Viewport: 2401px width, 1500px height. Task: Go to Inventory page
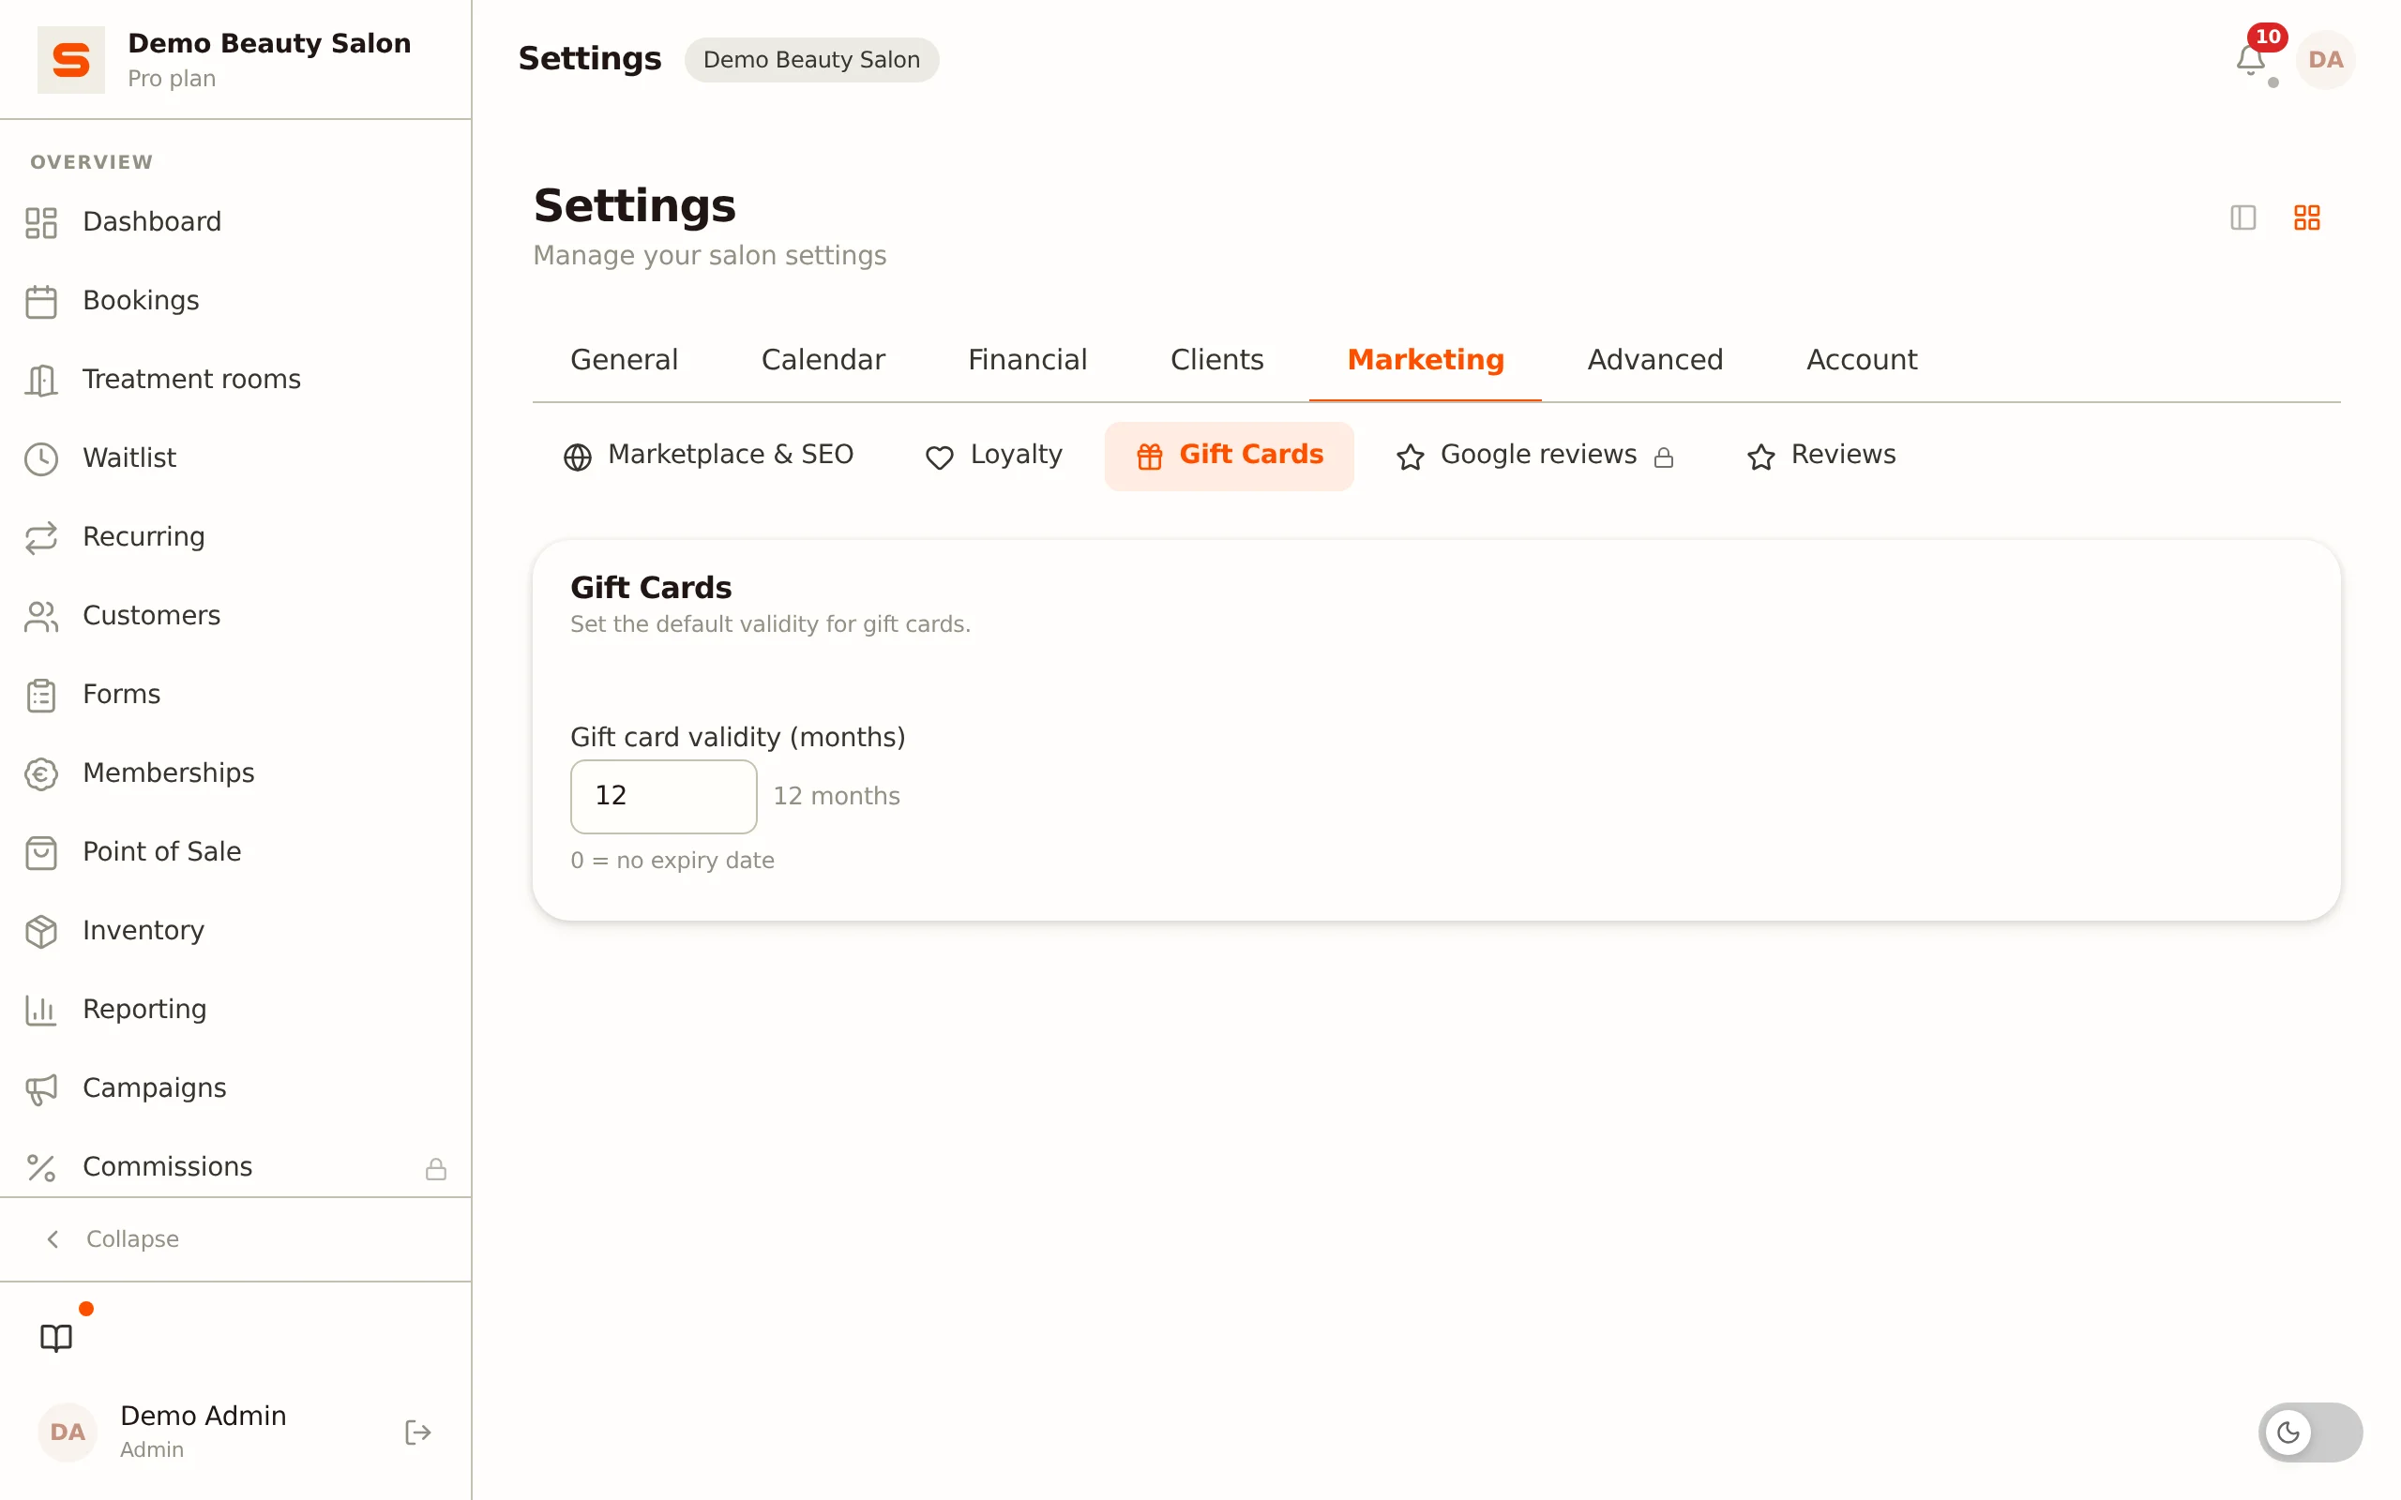tap(236, 932)
